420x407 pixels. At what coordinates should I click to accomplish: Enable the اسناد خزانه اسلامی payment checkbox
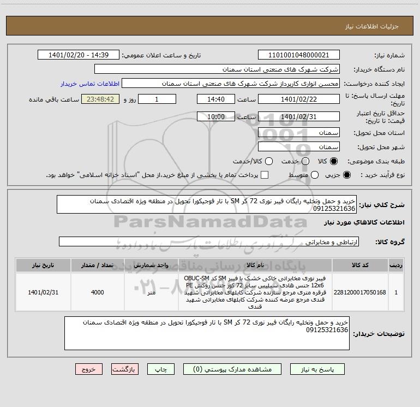265,175
